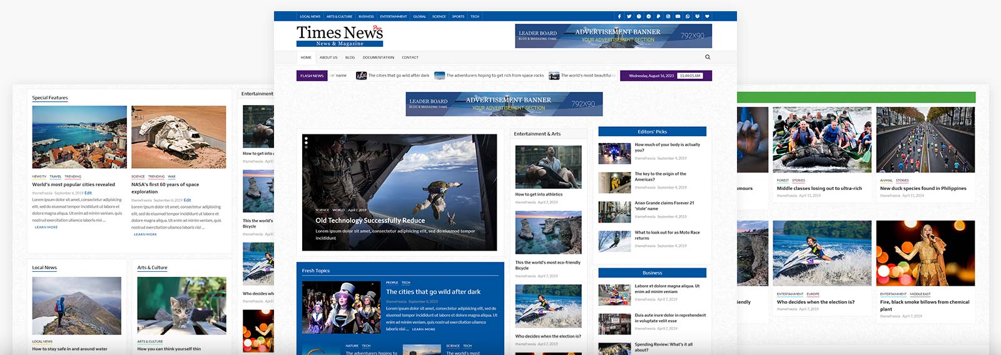Click 'New duck species found in Philippines' image
The image size is (1001, 355).
(925, 139)
